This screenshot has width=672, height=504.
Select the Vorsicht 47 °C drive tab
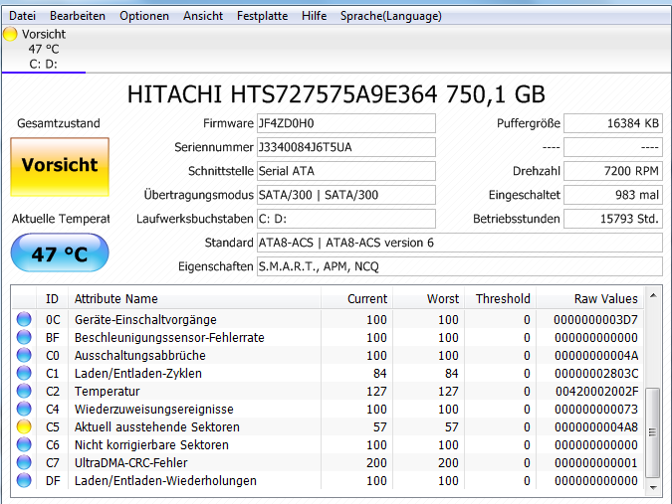44,49
